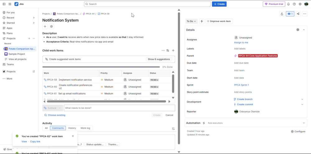
Task: Click the plus add button under title
Action: [x=45, y=26]
